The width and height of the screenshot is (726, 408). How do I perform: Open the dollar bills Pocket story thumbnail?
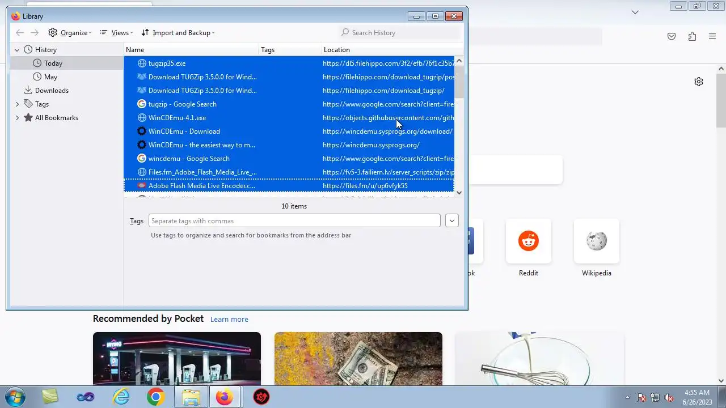(x=358, y=359)
